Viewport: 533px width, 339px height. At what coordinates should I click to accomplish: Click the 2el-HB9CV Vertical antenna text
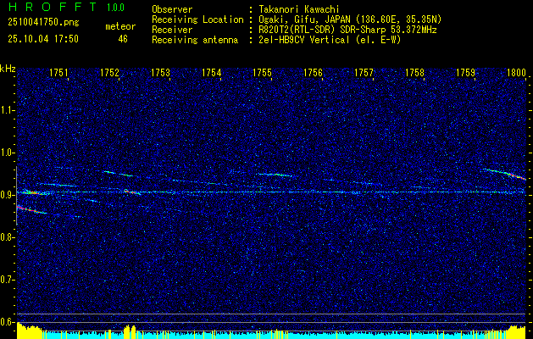coord(330,40)
